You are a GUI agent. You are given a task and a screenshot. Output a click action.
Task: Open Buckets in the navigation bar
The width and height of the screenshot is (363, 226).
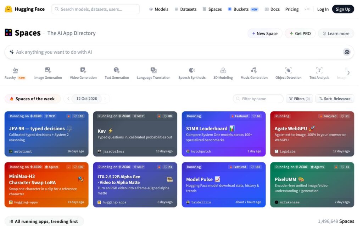[243, 9]
